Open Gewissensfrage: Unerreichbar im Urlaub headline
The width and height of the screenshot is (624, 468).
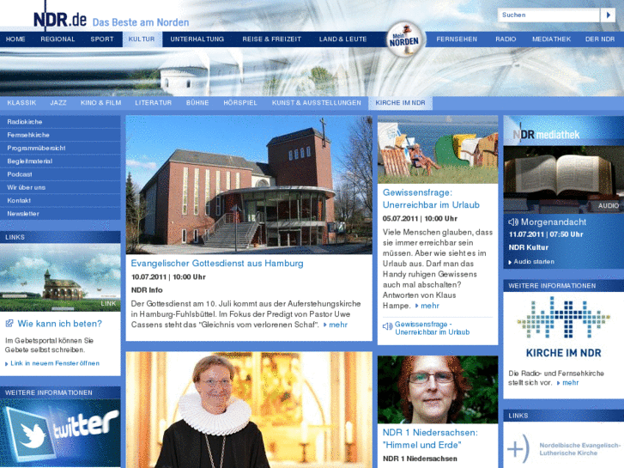(x=431, y=198)
